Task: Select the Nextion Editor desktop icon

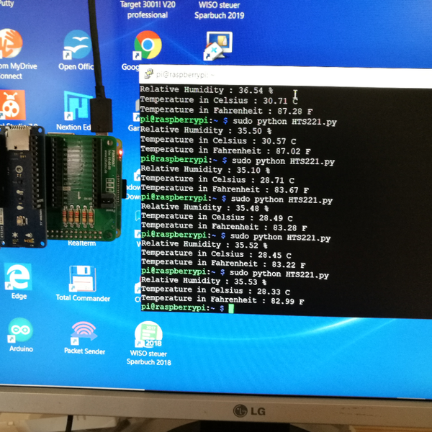Action: click(76, 107)
